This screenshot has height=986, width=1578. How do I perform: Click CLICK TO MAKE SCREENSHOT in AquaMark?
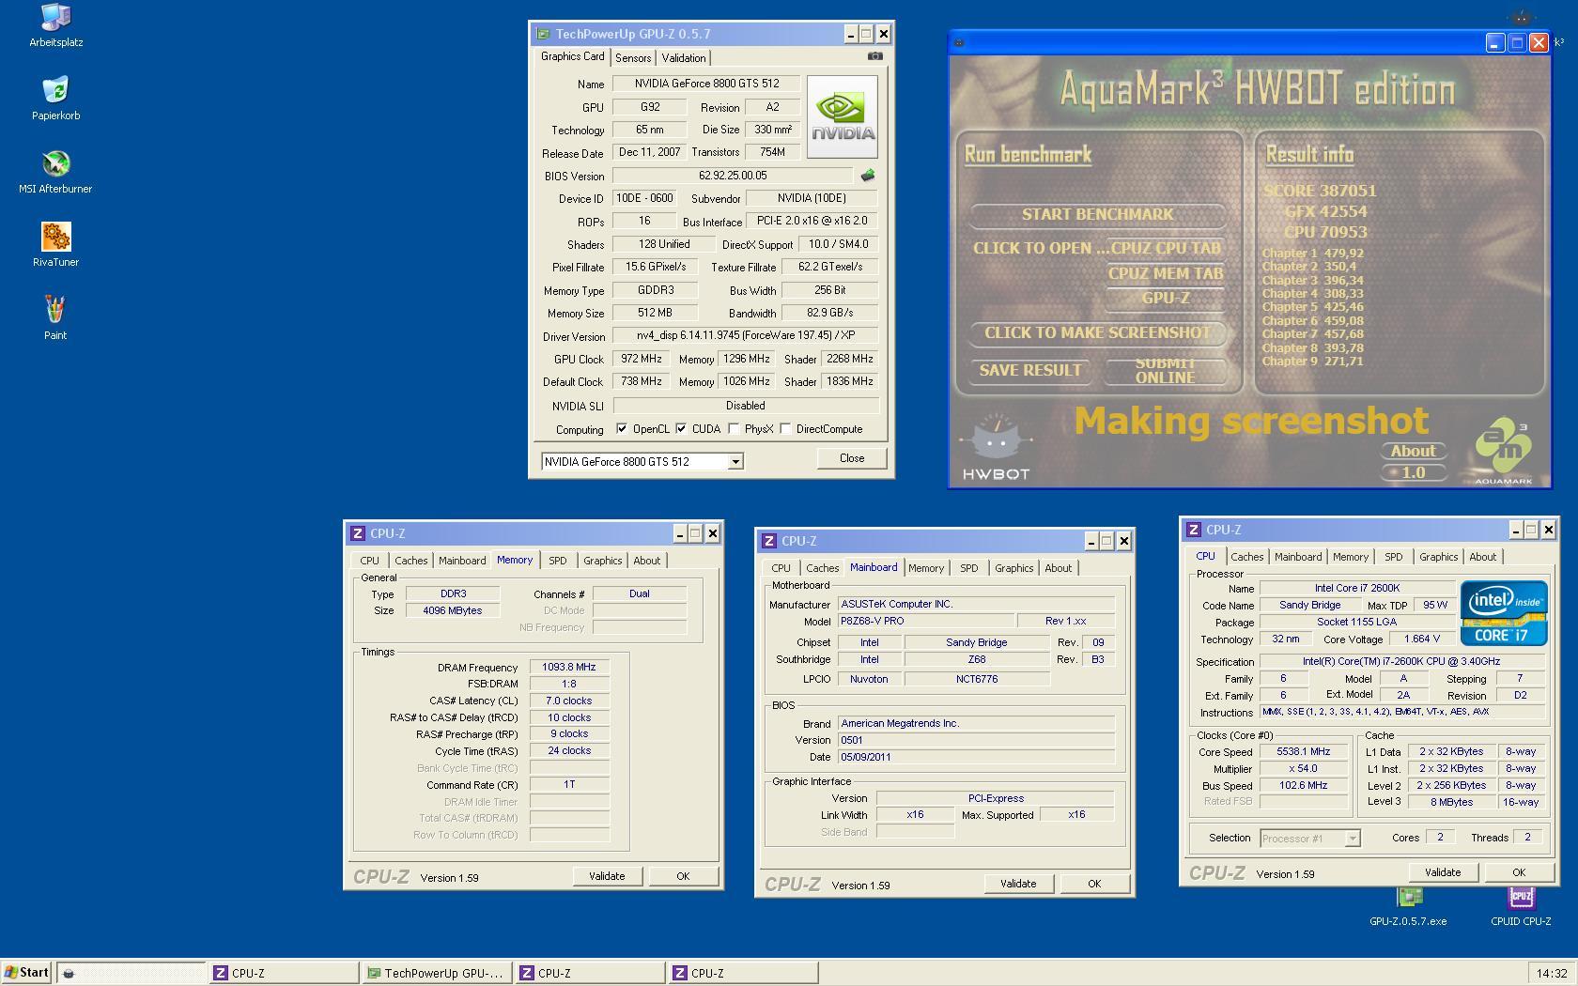(x=1097, y=332)
